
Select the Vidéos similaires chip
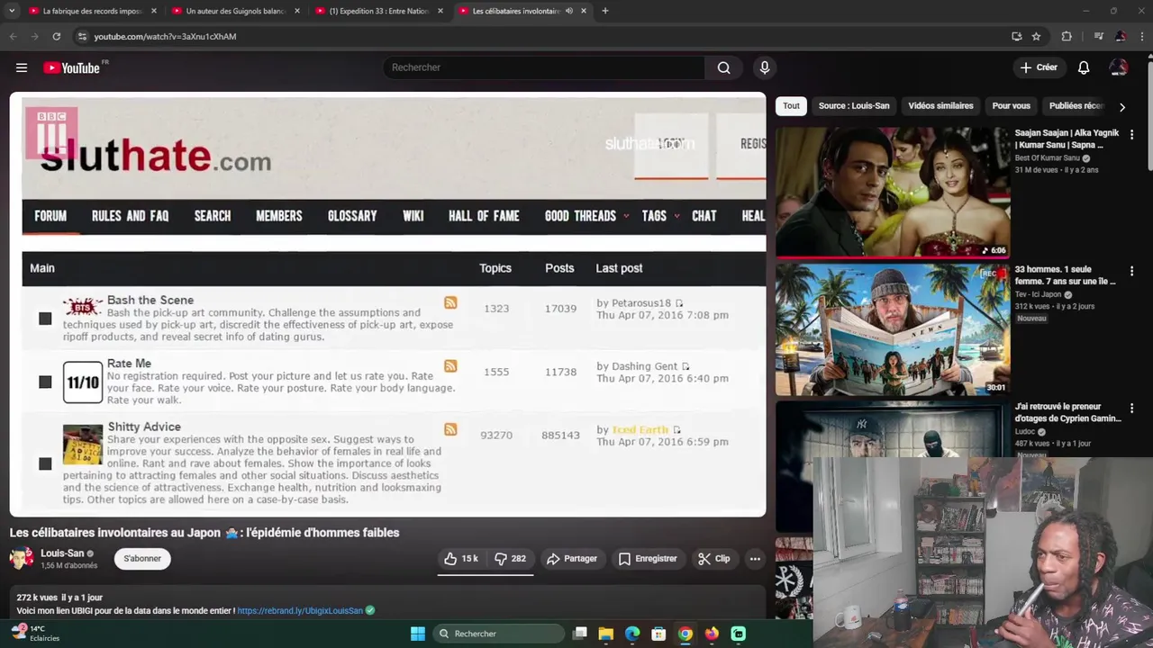click(940, 106)
